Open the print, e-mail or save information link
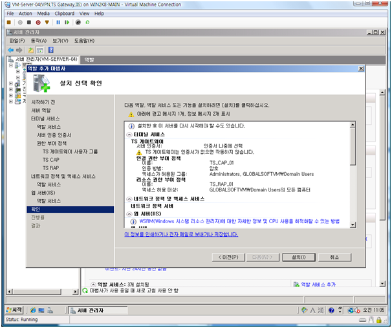 [181, 234]
